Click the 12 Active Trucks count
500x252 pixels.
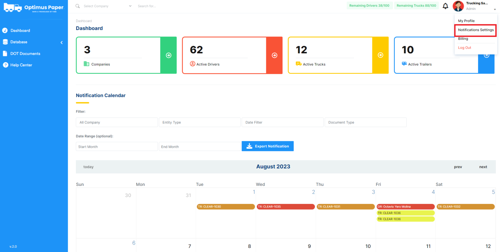pos(301,50)
